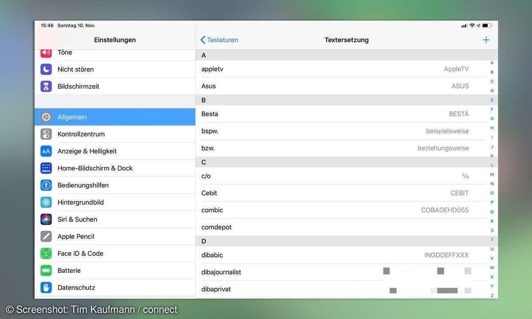Tap the Batterie icon
The image size is (532, 319).
click(x=46, y=270)
